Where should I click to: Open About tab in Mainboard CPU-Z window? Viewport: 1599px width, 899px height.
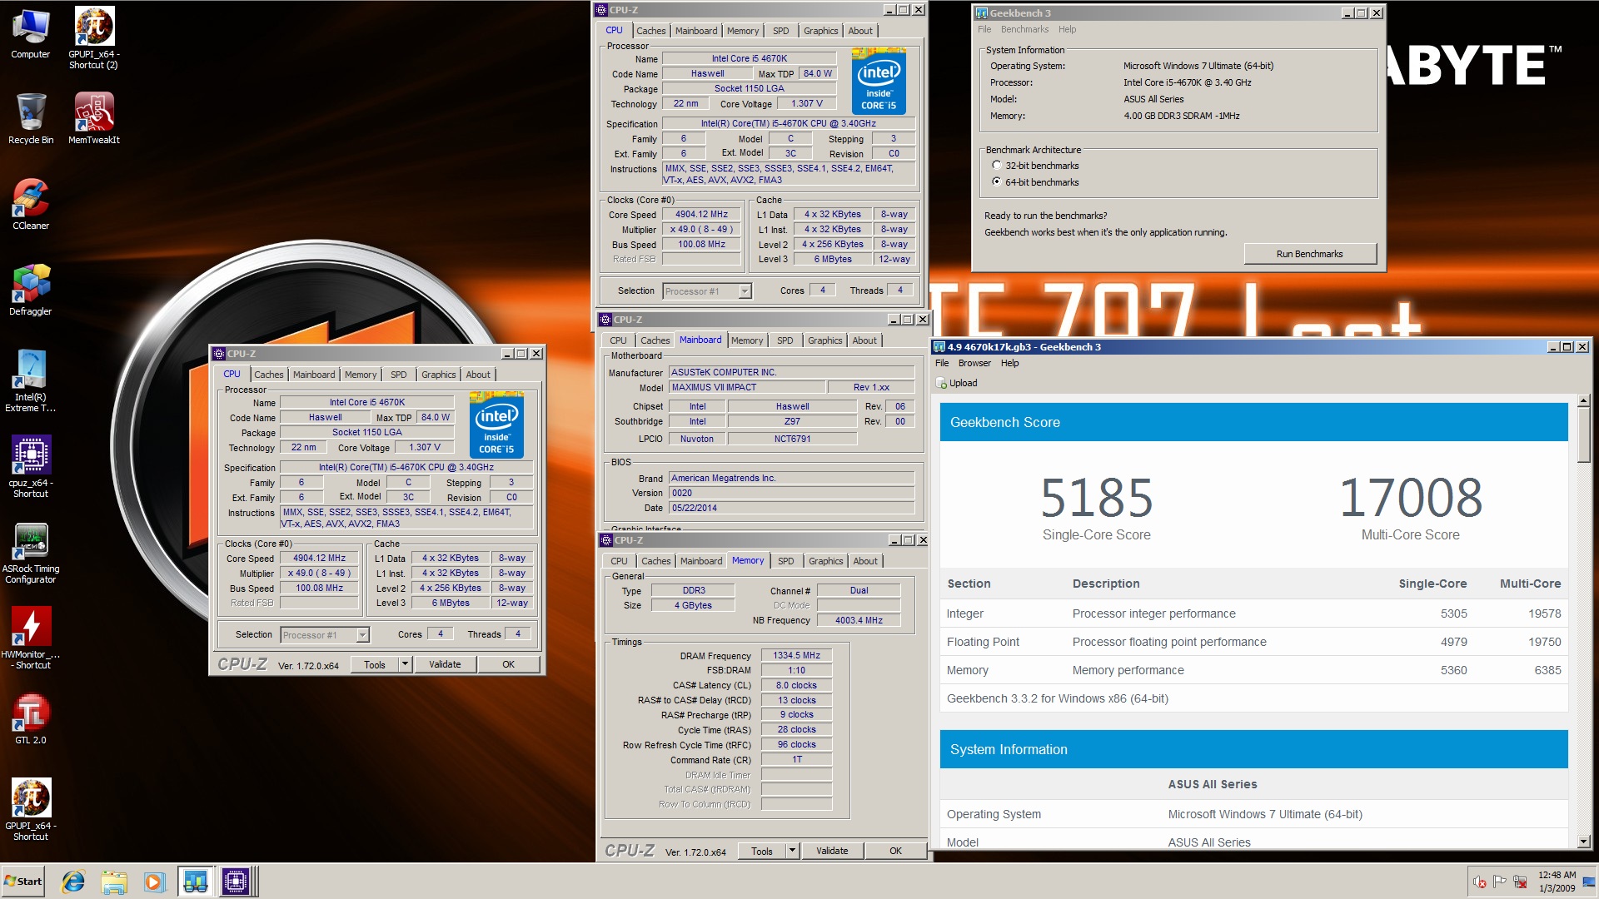864,340
